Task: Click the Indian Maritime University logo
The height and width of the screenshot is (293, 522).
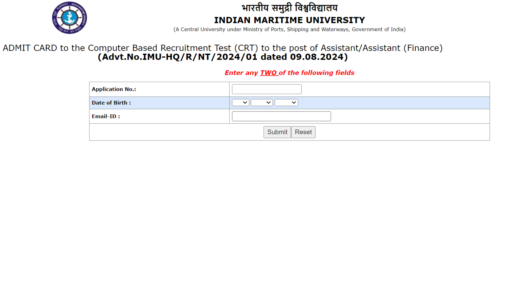Action: (x=70, y=18)
